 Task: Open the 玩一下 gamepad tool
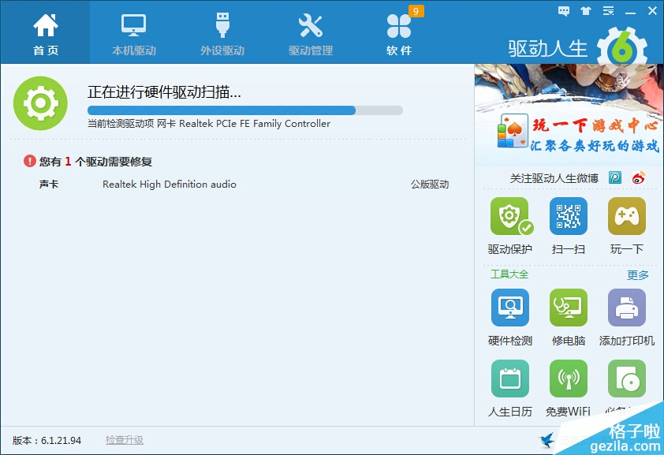point(627,226)
